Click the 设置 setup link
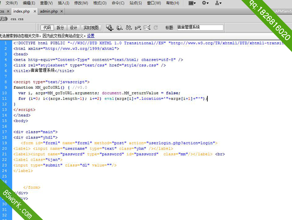Screen dimensions: 292x220 pos(91,36)
